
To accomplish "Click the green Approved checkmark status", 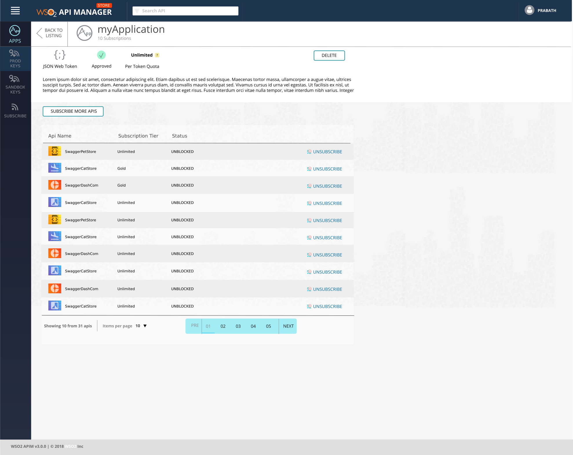I will 101,55.
